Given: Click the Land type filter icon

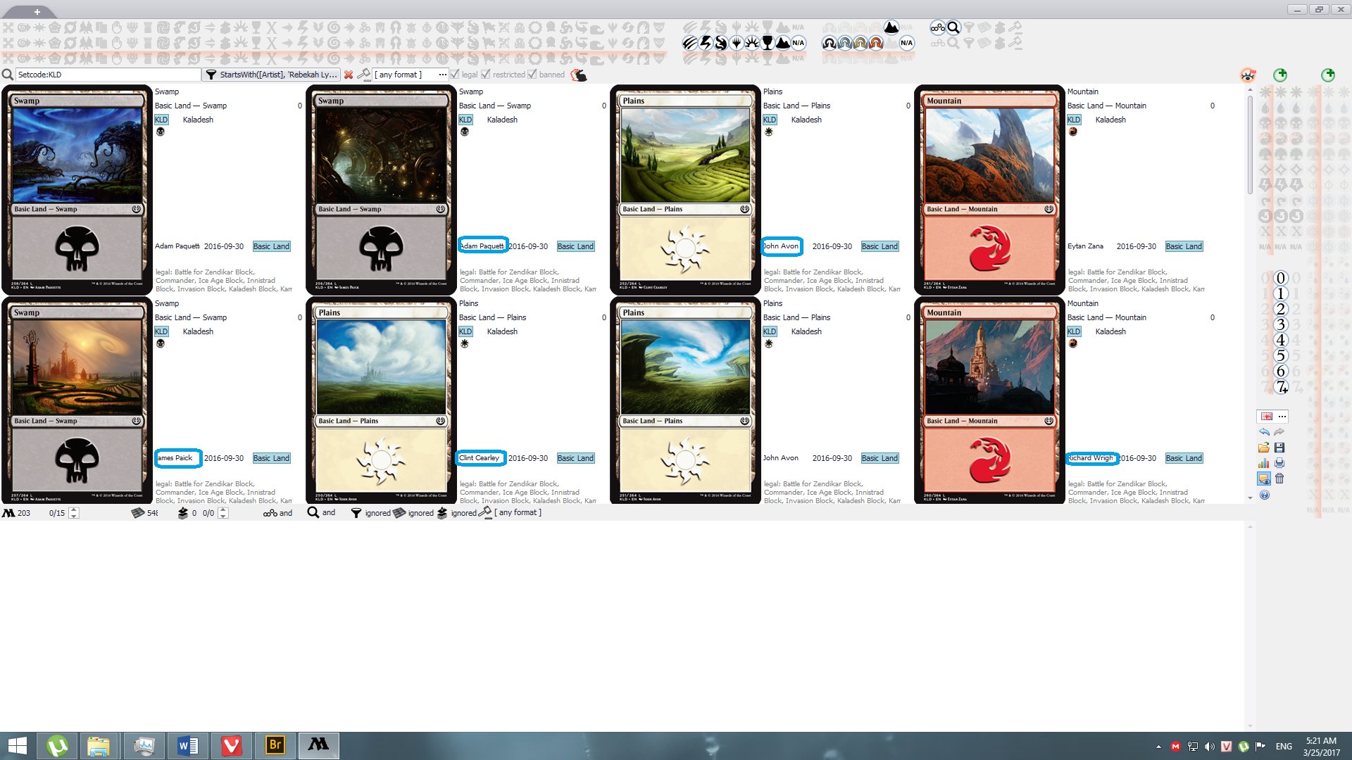Looking at the screenshot, I should [x=783, y=43].
